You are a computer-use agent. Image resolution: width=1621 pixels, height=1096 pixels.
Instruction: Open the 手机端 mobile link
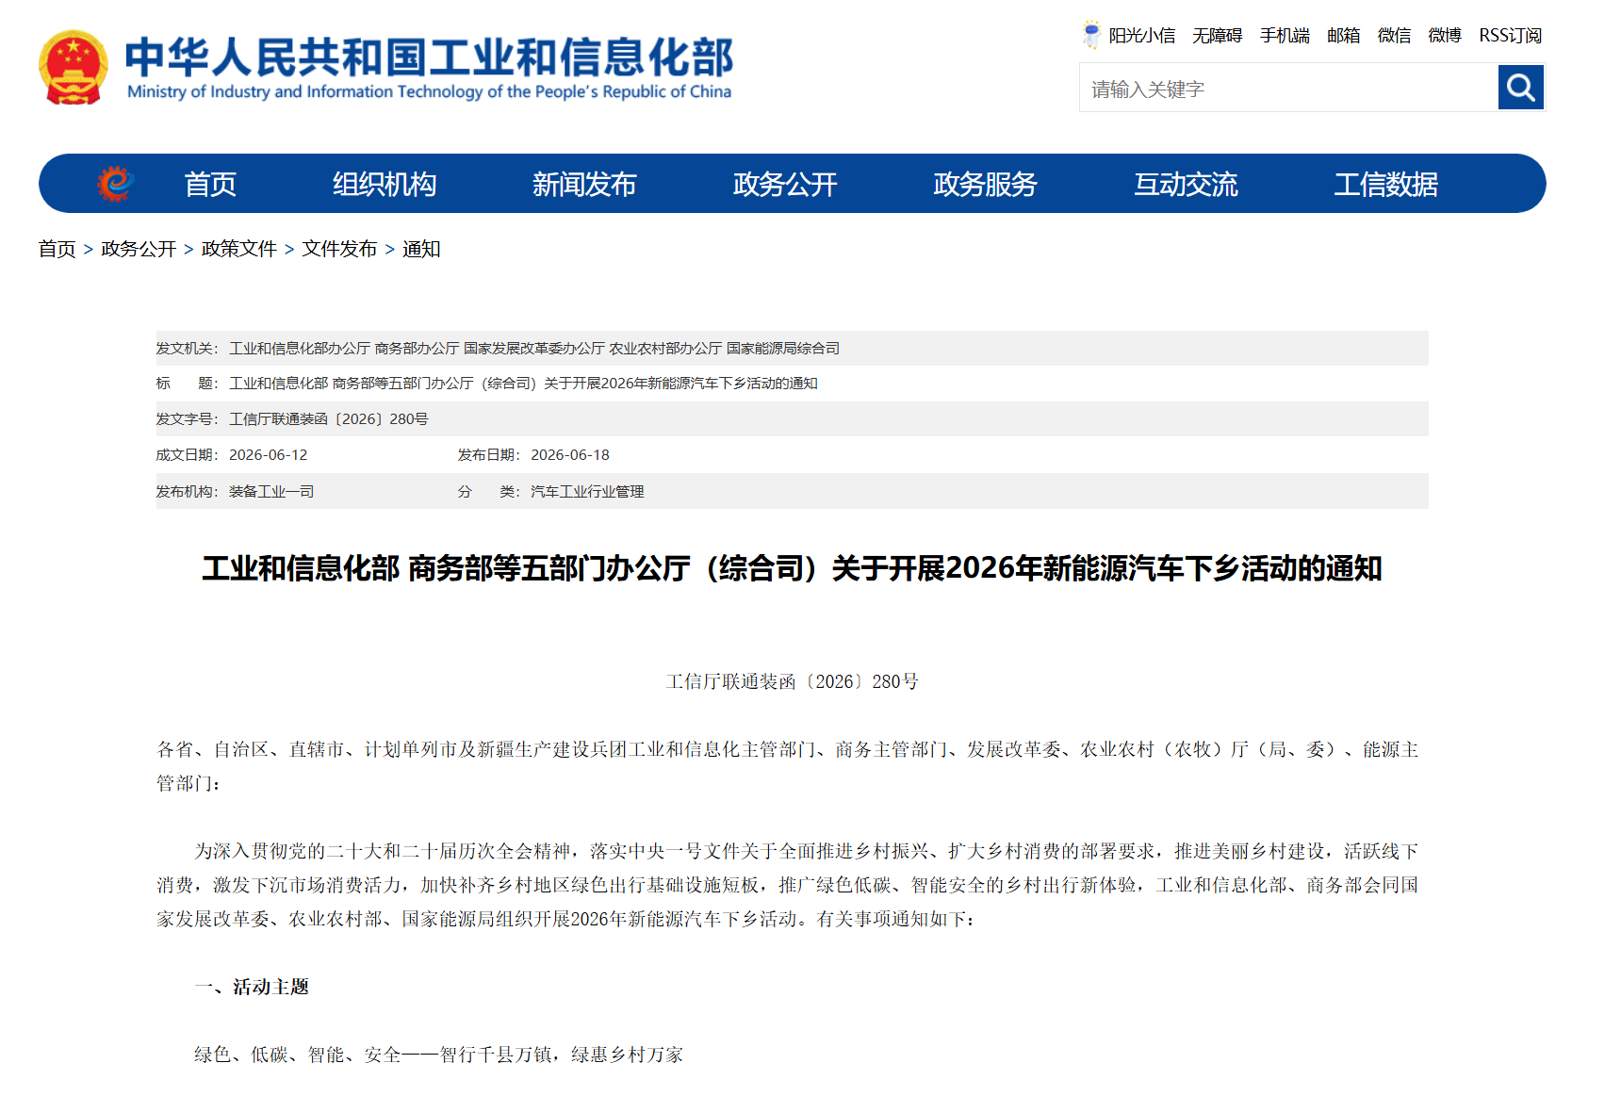pyautogui.click(x=1285, y=36)
